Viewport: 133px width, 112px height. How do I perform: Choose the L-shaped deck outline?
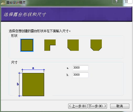[50, 45]
